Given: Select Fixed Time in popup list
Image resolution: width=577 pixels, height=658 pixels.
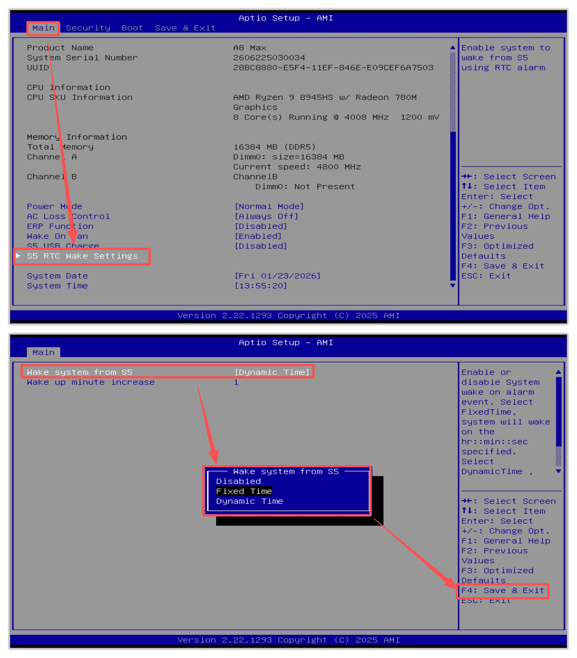Looking at the screenshot, I should (x=244, y=491).
